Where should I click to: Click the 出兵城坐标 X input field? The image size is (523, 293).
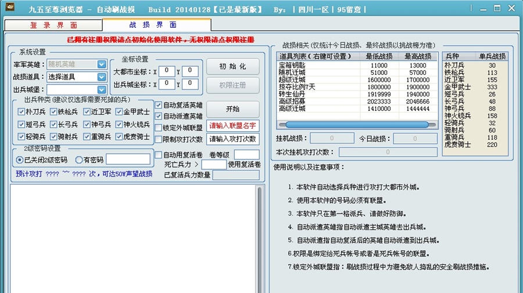tap(166, 84)
